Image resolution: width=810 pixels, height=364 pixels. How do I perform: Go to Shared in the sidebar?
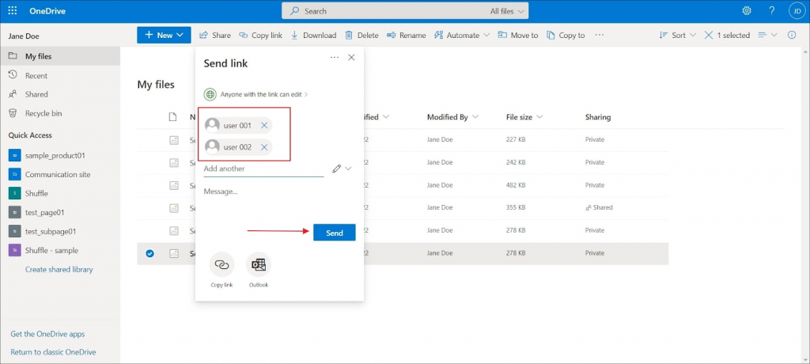[x=36, y=94]
